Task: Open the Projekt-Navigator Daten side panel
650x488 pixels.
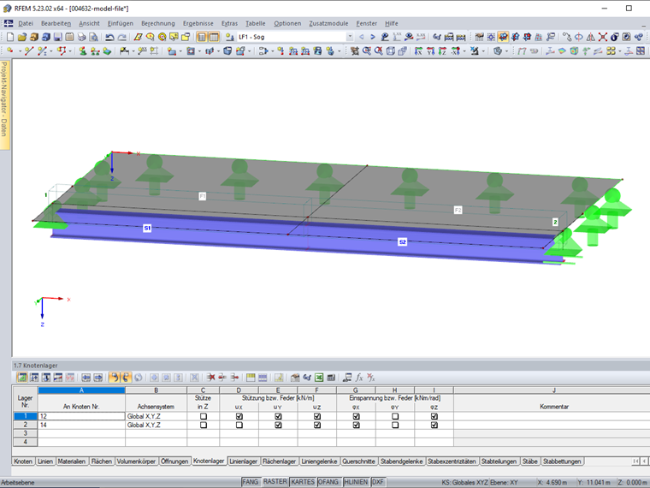Action: pyautogui.click(x=4, y=104)
